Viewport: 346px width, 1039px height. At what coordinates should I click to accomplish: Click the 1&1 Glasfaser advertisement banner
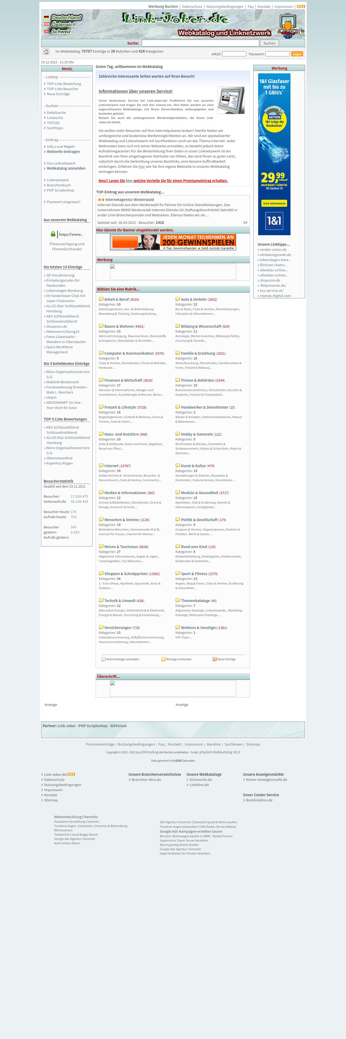click(x=274, y=154)
